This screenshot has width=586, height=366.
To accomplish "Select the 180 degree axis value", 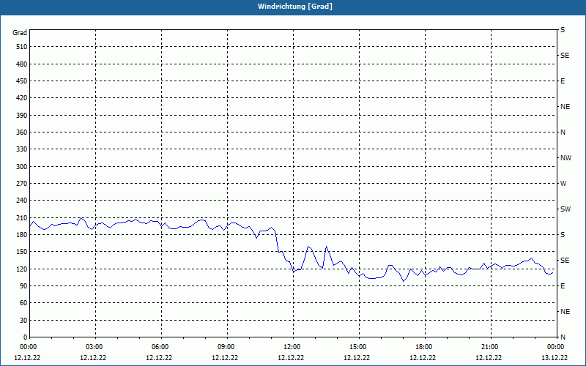I will click(x=21, y=235).
